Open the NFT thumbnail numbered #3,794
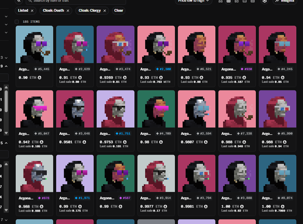303x224 pixels. click(x=197, y=173)
